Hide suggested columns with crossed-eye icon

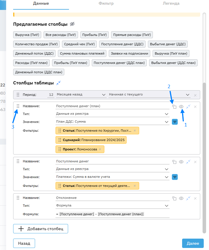[72, 24]
